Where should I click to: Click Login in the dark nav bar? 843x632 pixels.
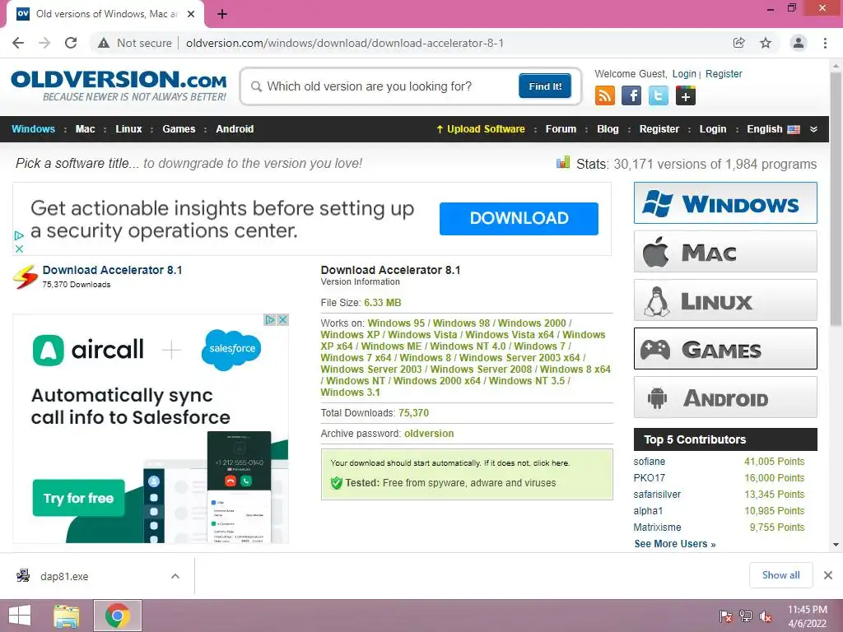coord(713,129)
